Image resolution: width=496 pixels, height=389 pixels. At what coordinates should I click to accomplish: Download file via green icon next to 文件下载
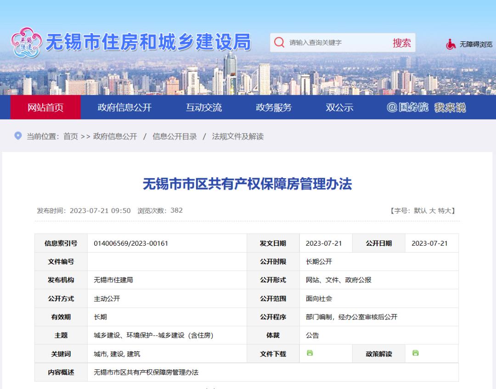pyautogui.click(x=310, y=353)
